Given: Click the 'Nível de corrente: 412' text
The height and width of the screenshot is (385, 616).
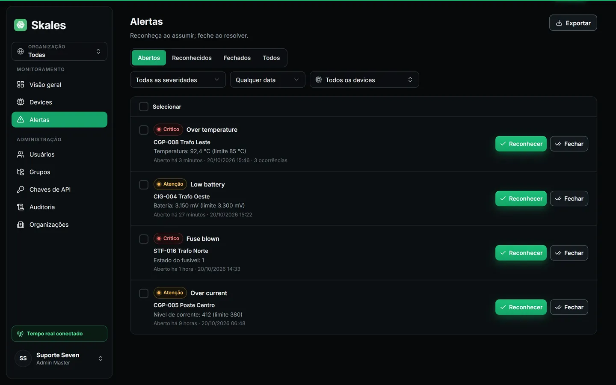Looking at the screenshot, I should 198,314.
